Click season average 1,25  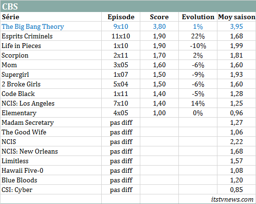[x=237, y=103]
